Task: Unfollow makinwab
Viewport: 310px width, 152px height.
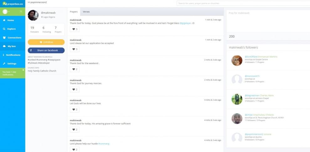Action: click(46, 42)
